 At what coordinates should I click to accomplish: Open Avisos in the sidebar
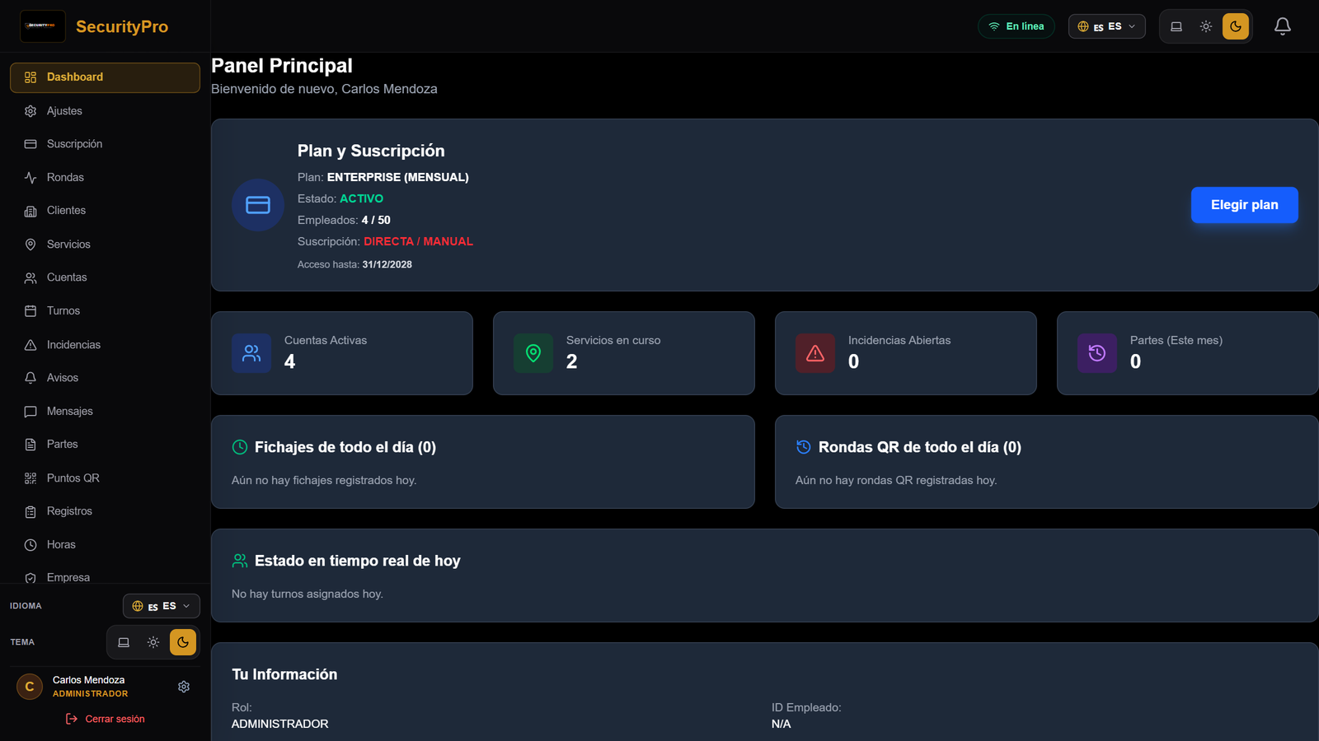(x=105, y=378)
